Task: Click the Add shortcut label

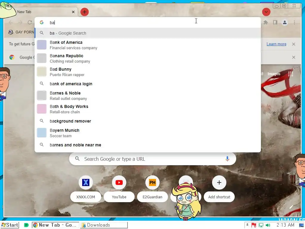Action: pos(219,197)
